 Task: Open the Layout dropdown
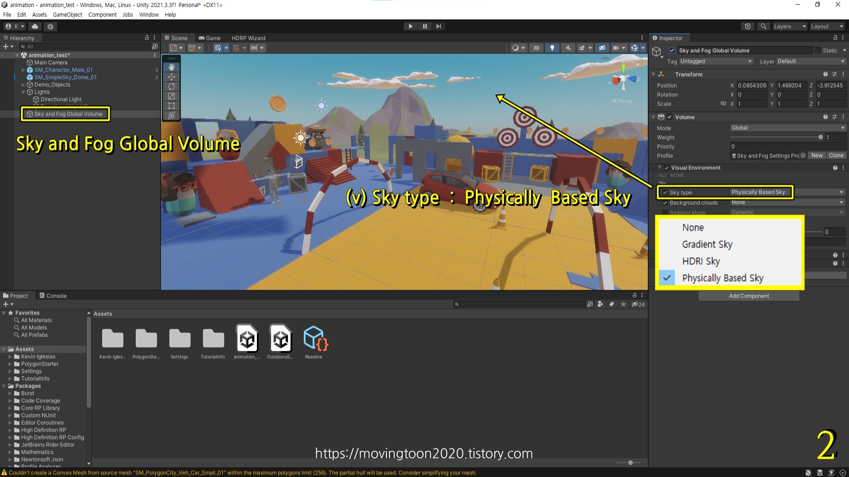(827, 26)
